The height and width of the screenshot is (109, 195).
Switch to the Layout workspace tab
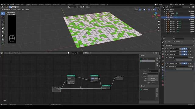coord(28,5)
